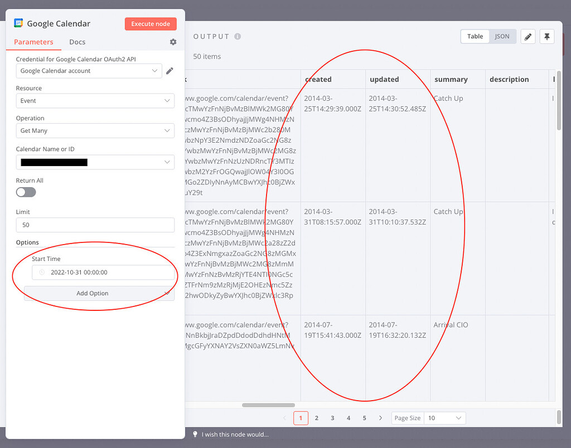Click the Add Option button
Viewport: 571px width, 448px height.
click(x=92, y=293)
